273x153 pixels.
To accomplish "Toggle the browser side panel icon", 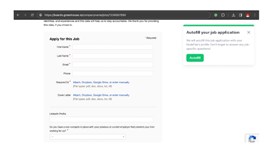I will 241,15.
